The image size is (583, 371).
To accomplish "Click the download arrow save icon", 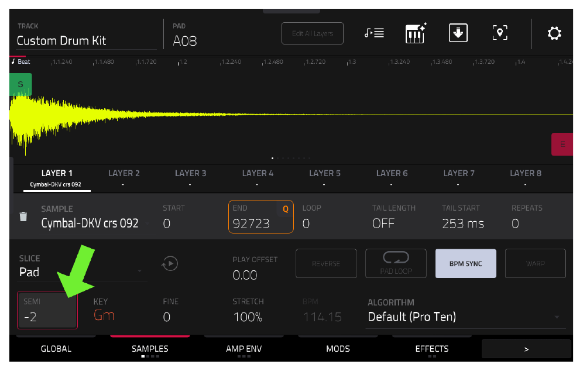I will (x=458, y=33).
